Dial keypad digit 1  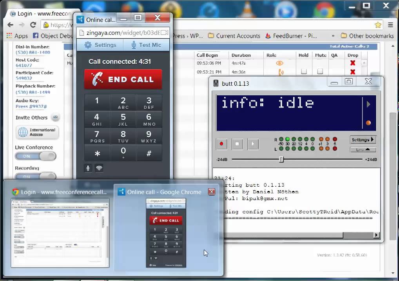click(97, 103)
